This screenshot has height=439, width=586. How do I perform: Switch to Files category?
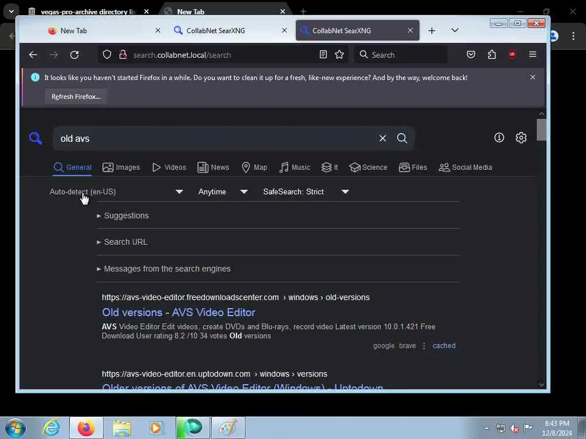click(x=413, y=167)
